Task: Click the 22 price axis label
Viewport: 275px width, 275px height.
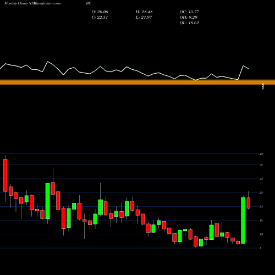Action: click(261, 207)
